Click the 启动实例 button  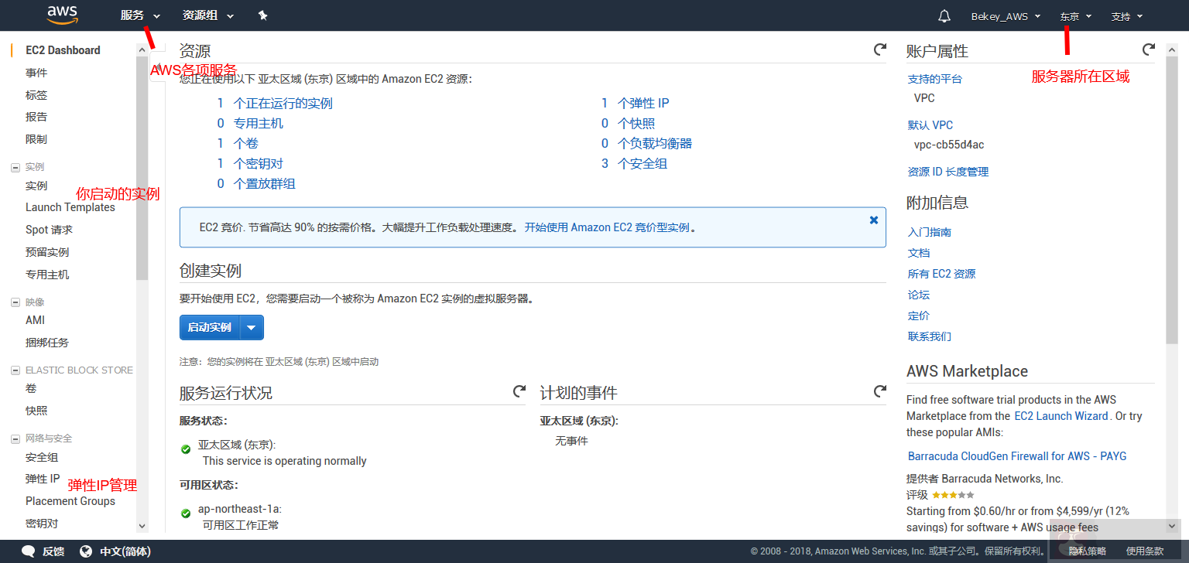click(209, 327)
